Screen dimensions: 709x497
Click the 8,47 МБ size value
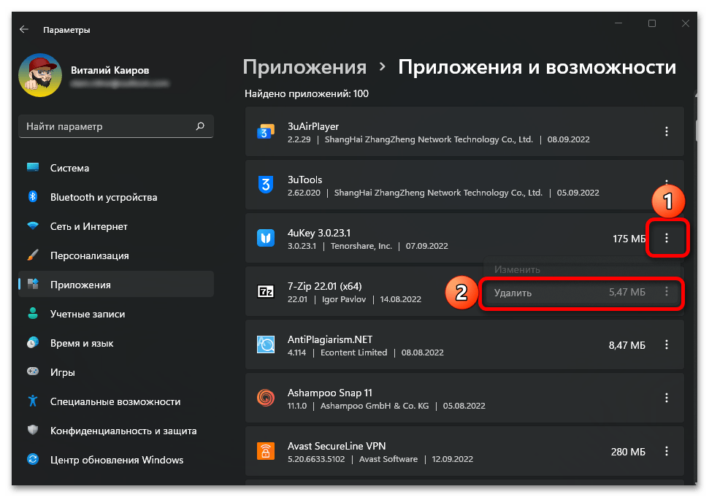(626, 345)
